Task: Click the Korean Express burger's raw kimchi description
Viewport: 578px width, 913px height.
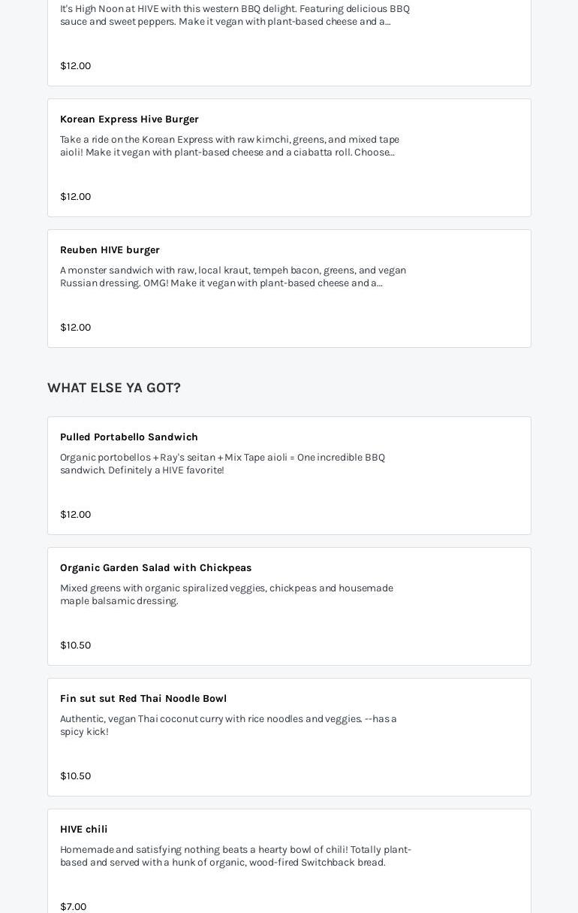Action: 229,146
